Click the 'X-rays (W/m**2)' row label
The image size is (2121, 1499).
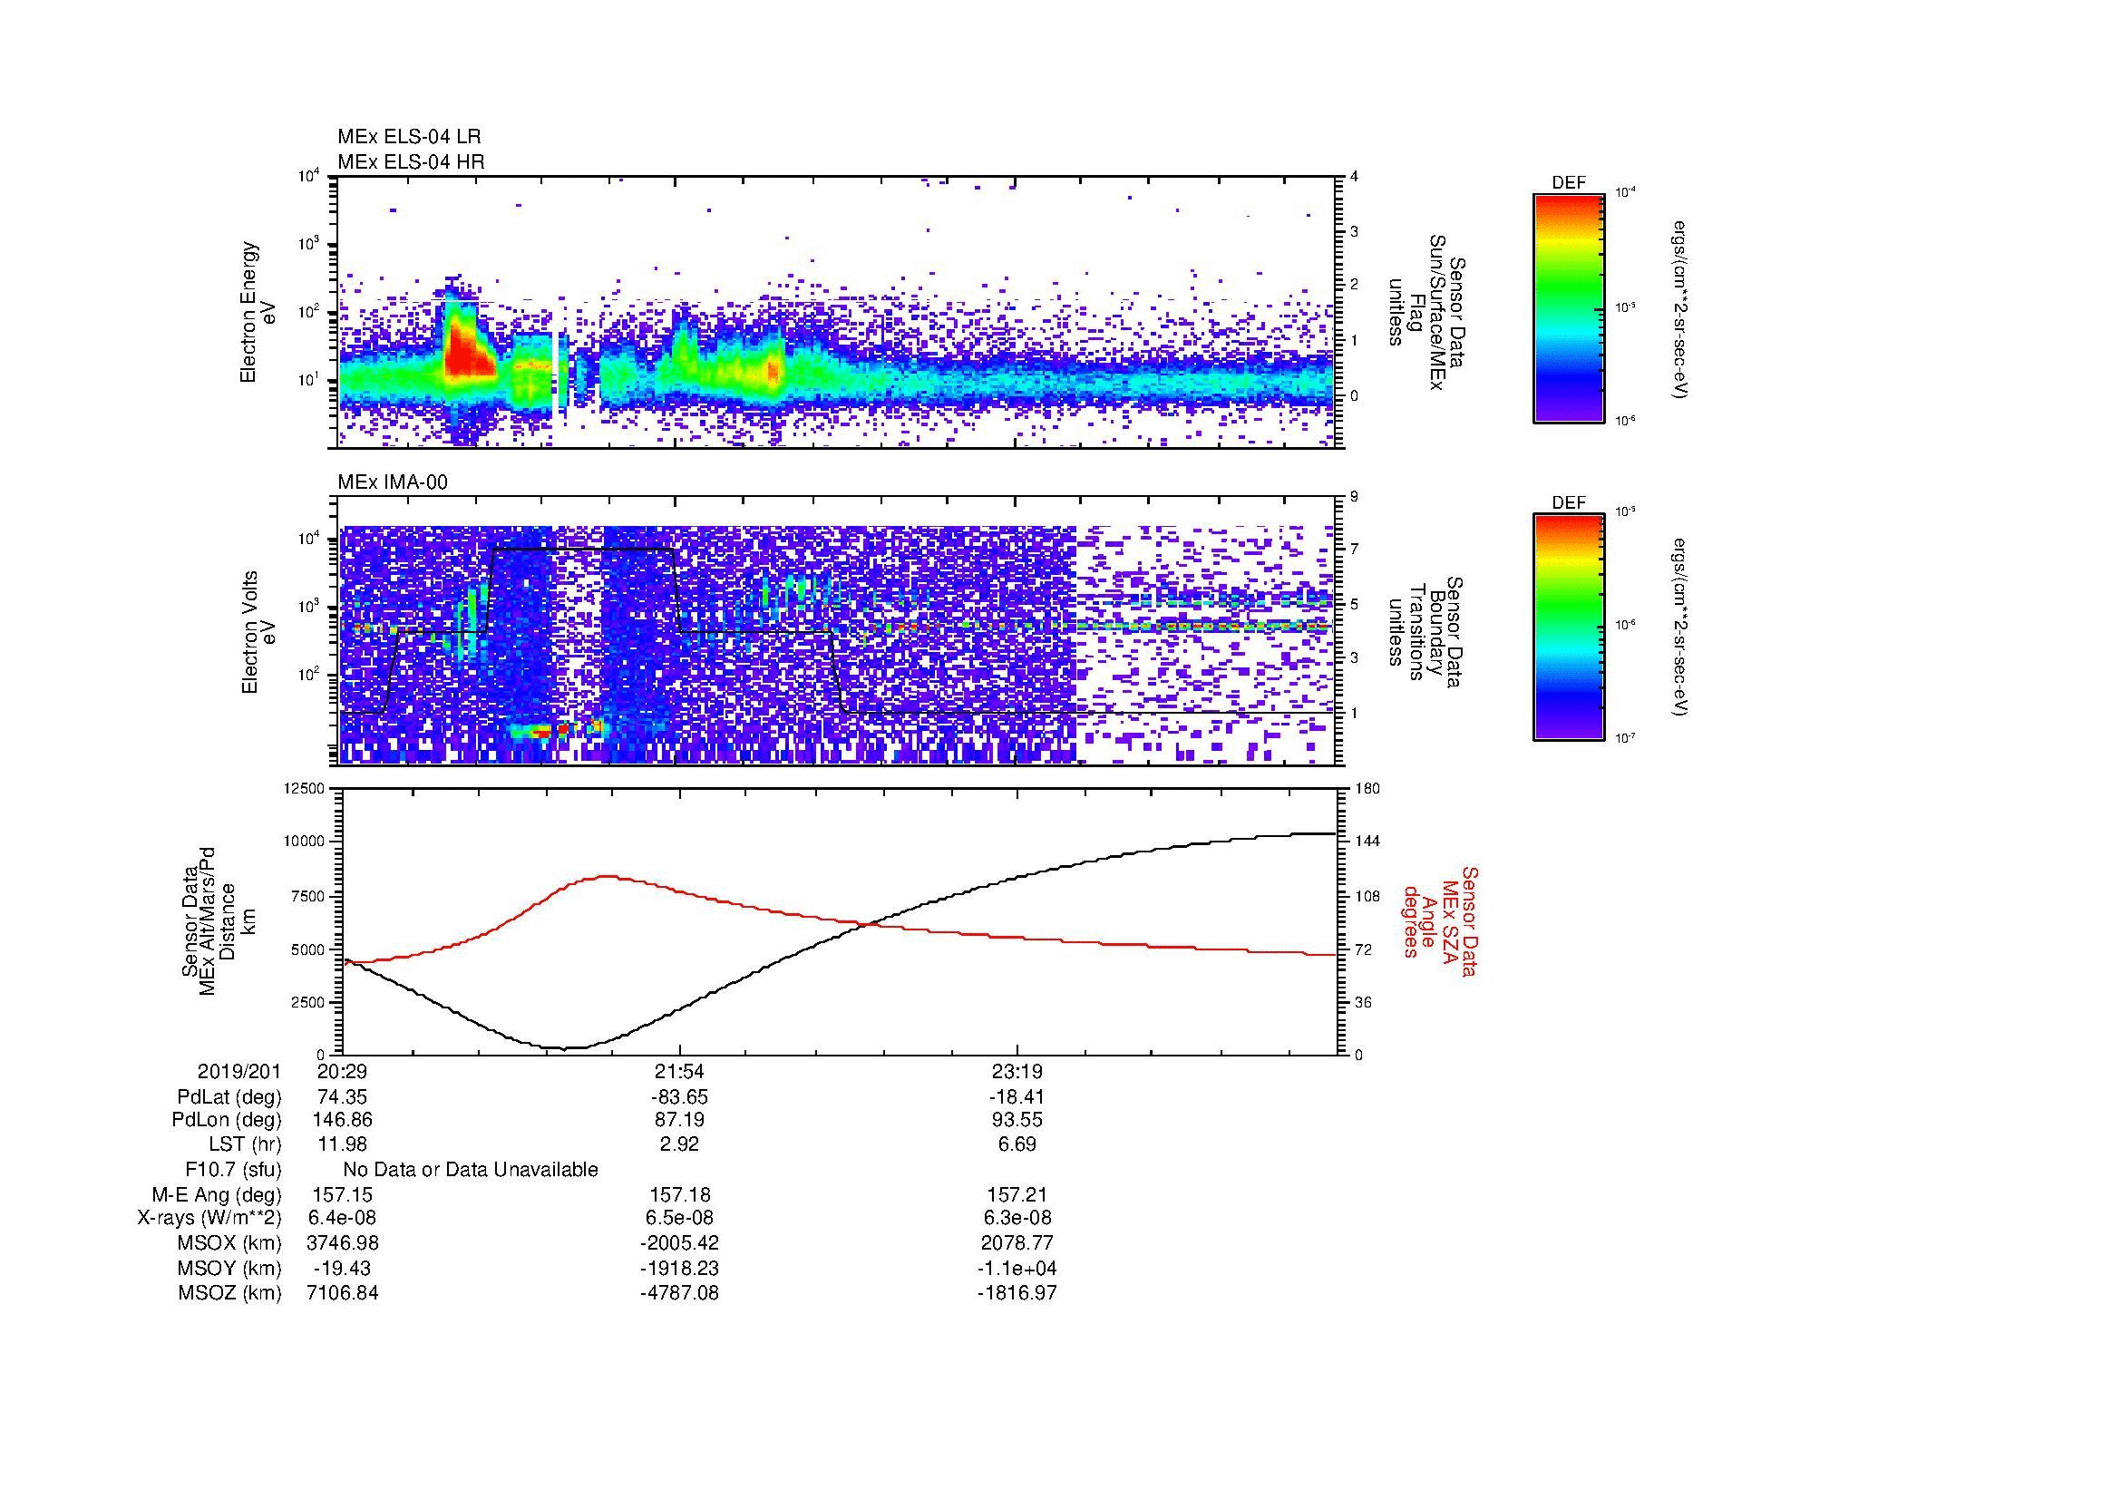coord(209,1219)
